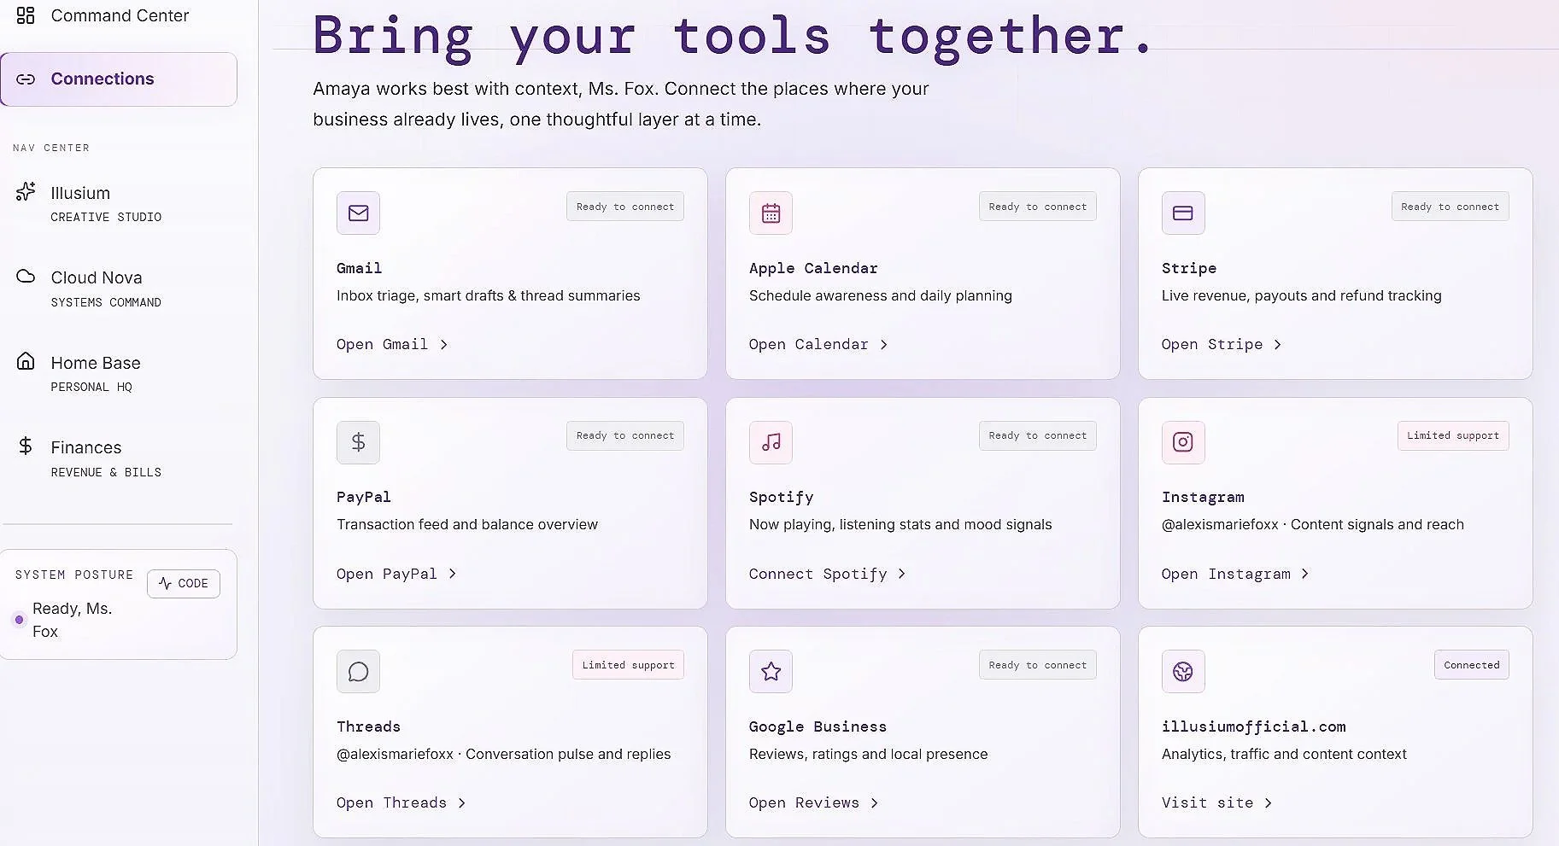
Task: Click the "Transaction feed and balance overview" text
Action: pos(467,524)
